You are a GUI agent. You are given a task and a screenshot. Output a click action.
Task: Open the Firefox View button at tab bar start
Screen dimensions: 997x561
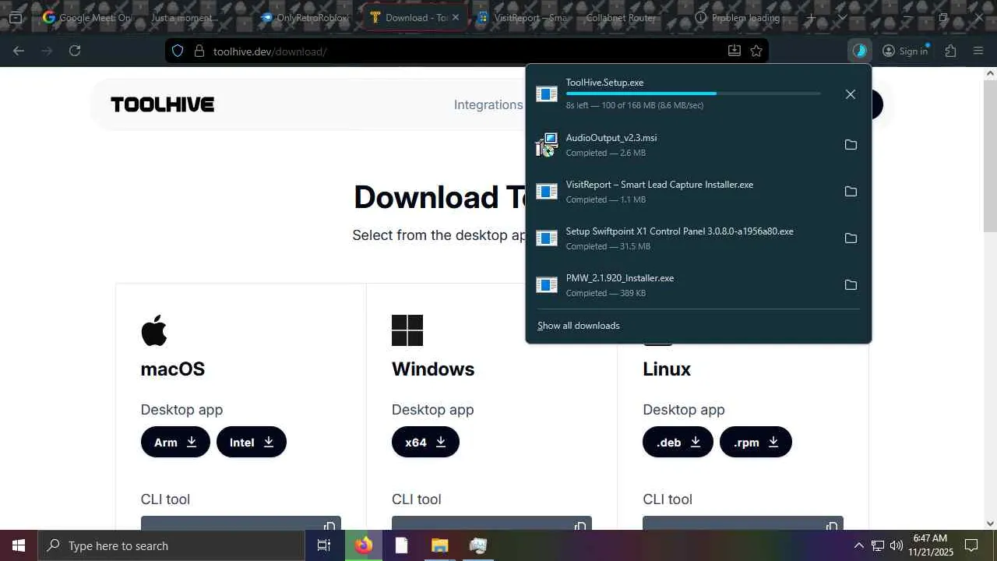pyautogui.click(x=16, y=17)
